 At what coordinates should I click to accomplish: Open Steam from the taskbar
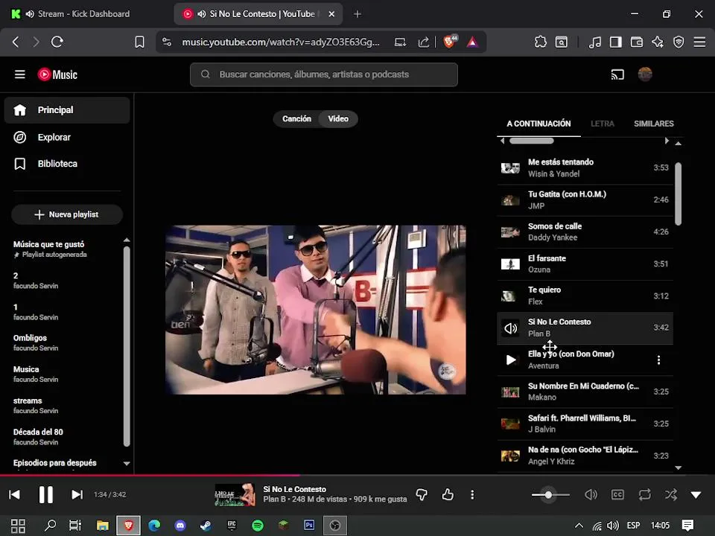pyautogui.click(x=206, y=526)
